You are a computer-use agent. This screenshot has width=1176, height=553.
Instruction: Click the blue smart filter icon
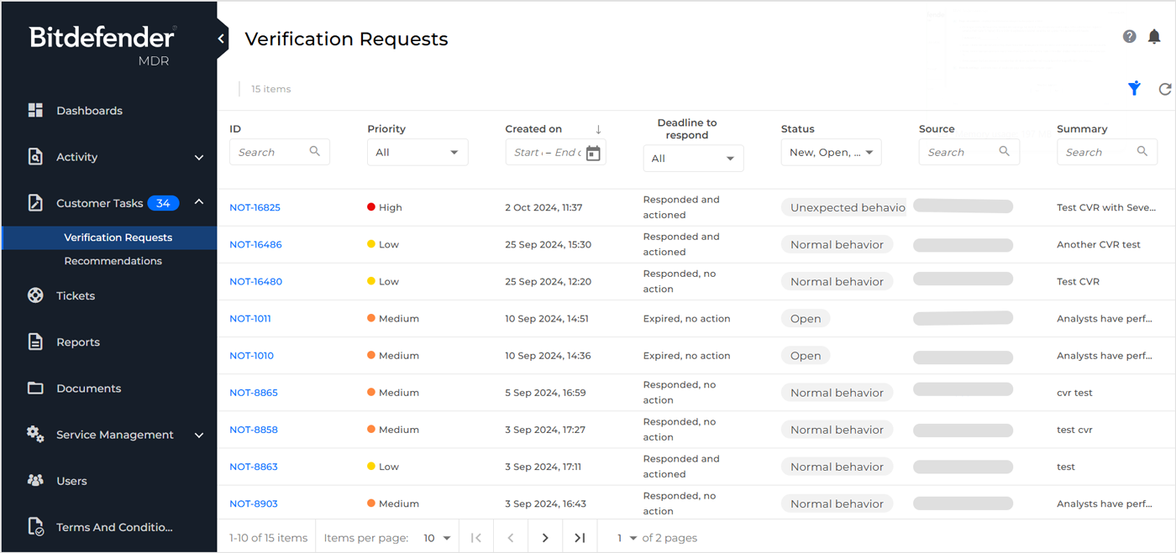pos(1134,88)
